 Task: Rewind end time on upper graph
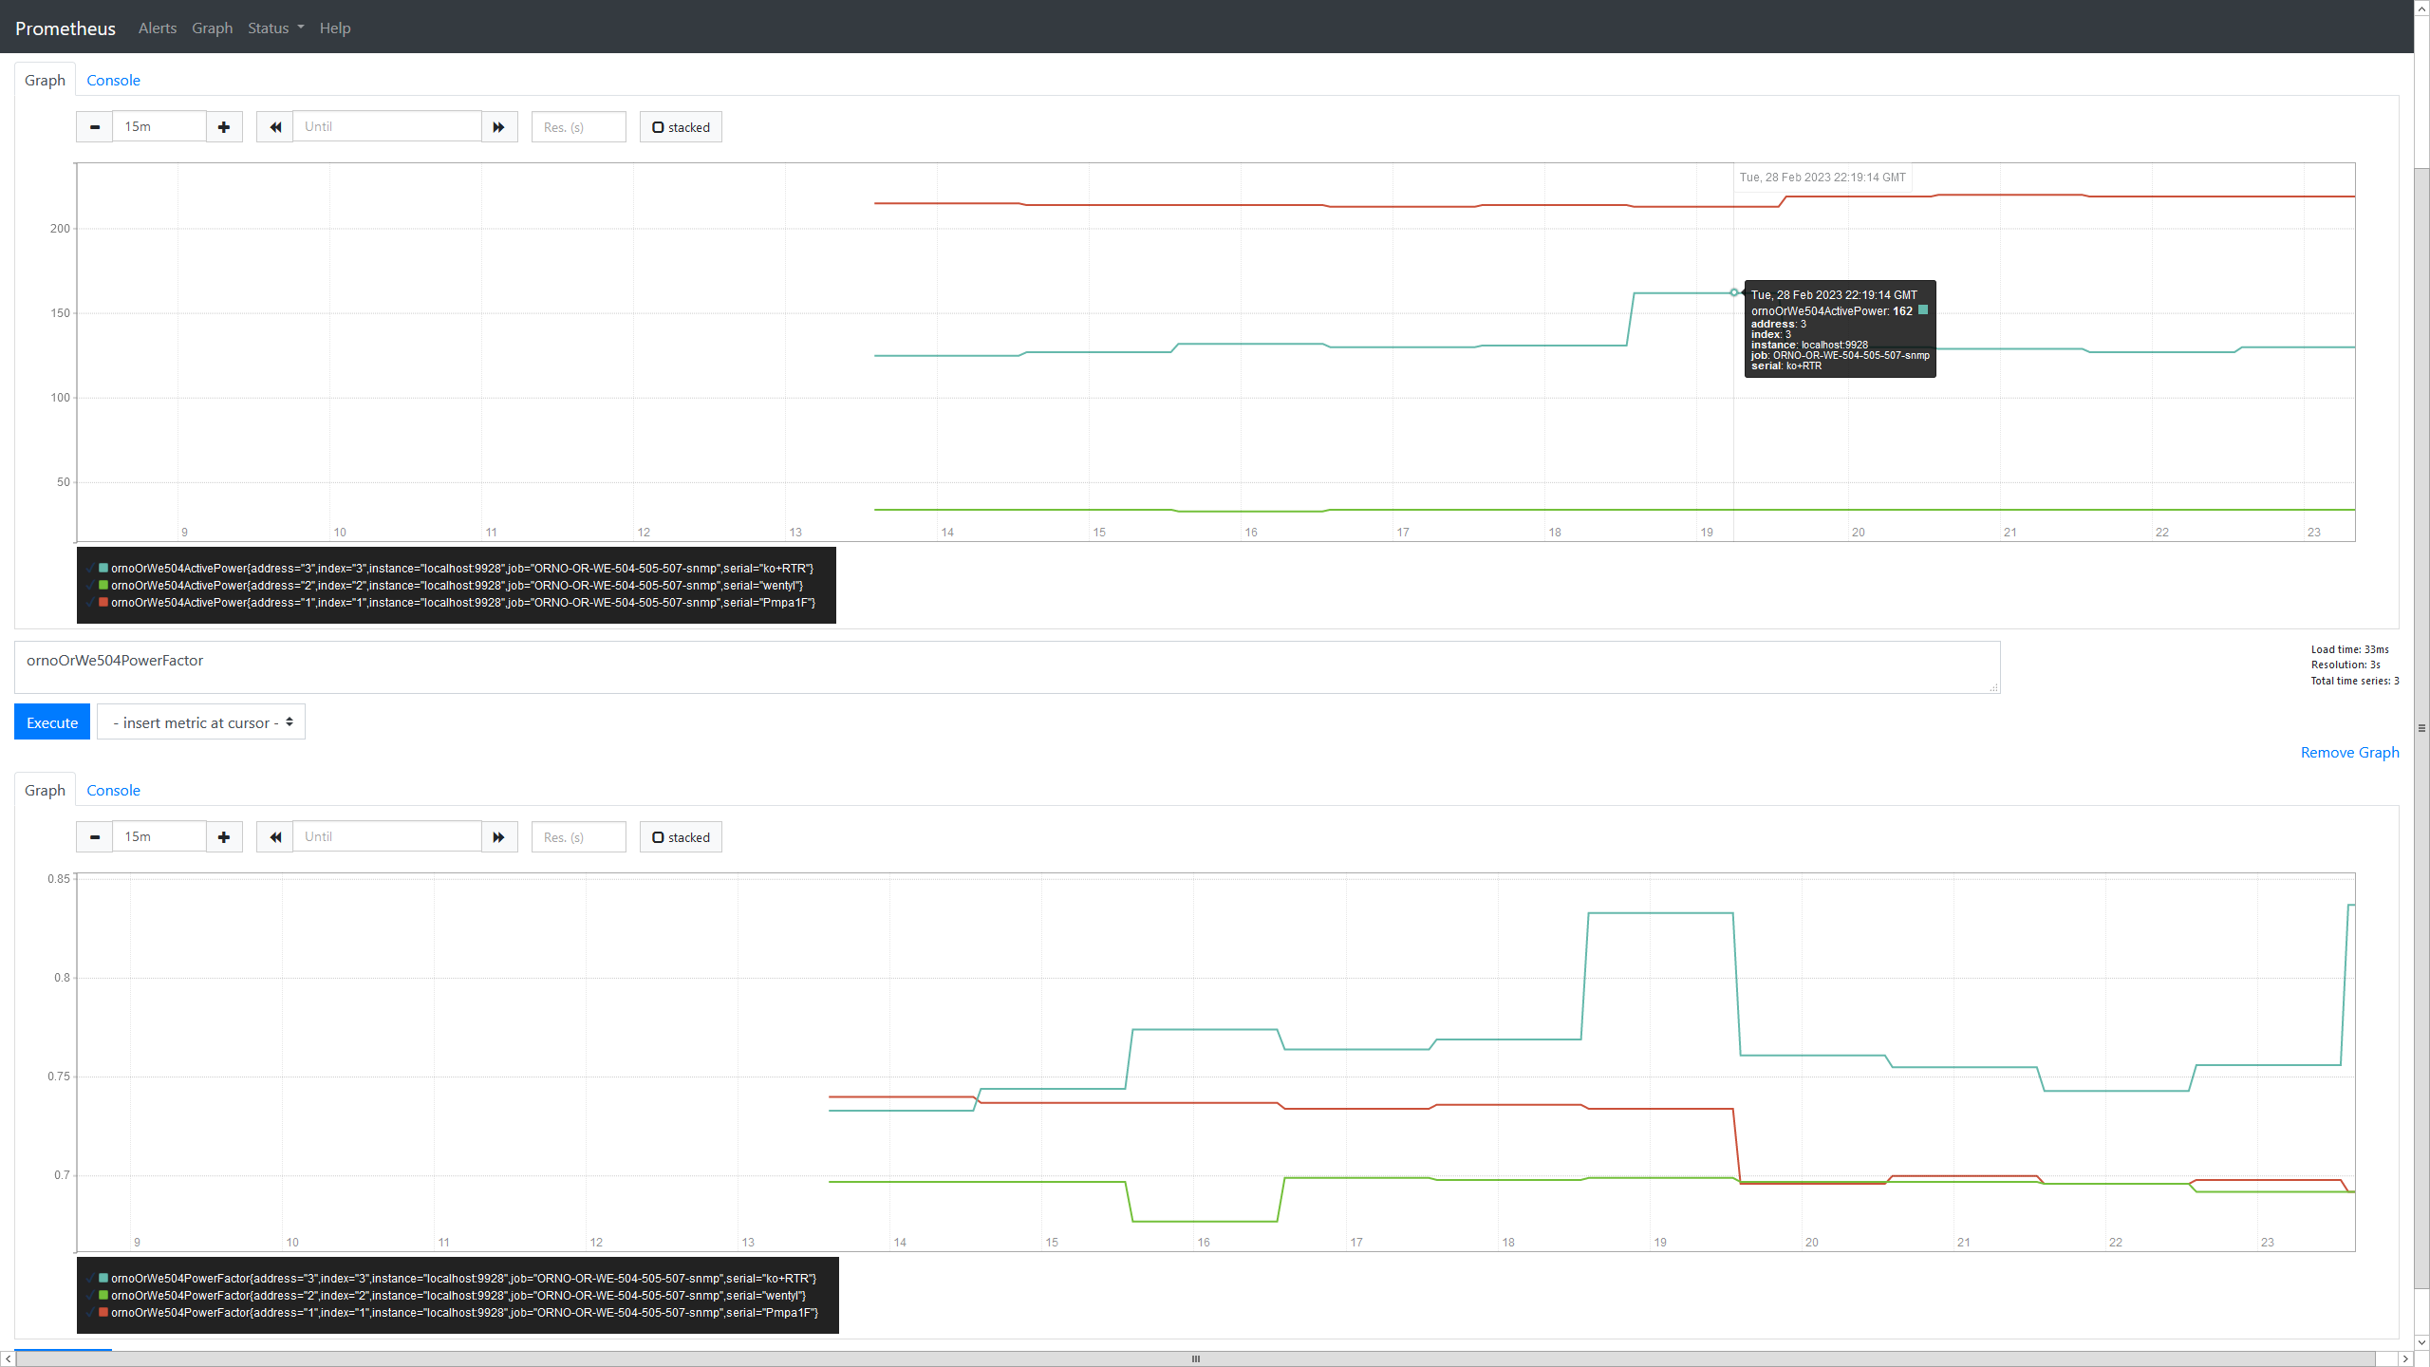click(x=275, y=127)
